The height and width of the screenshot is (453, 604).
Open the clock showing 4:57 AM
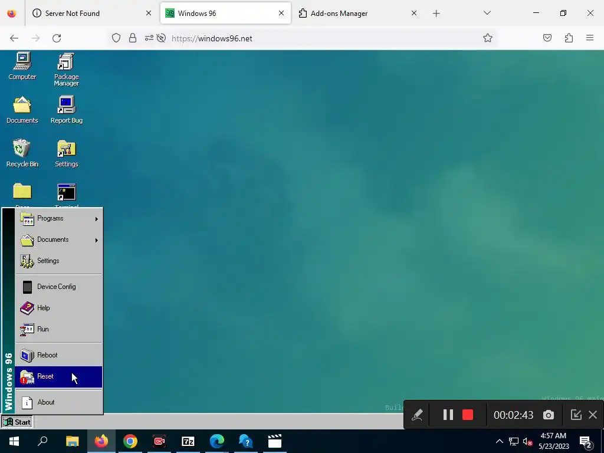553,441
